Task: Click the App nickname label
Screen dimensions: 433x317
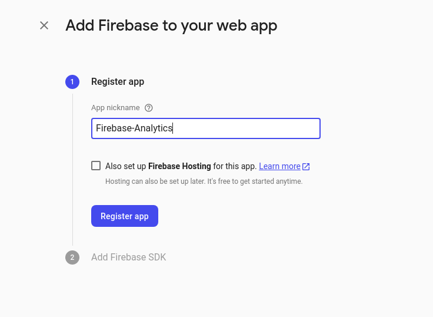Action: pos(115,108)
